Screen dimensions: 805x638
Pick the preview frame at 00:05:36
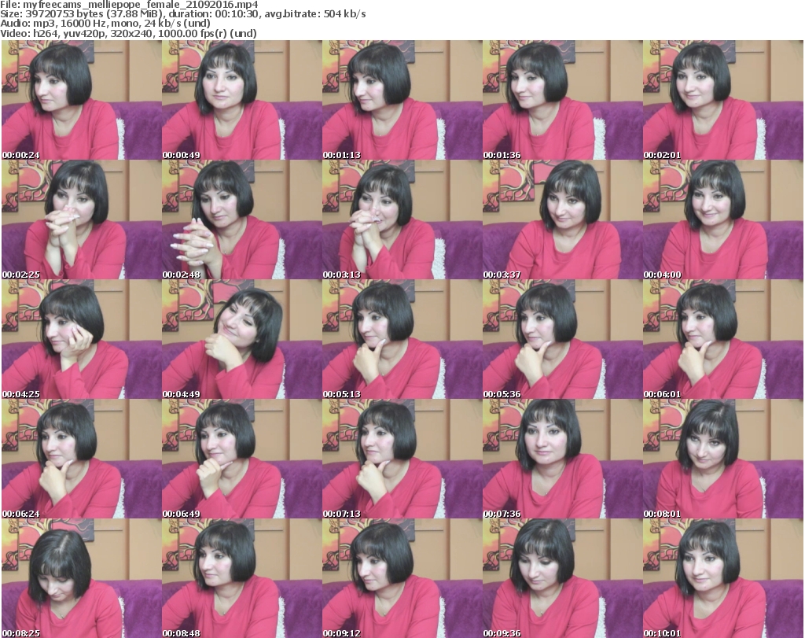click(563, 340)
